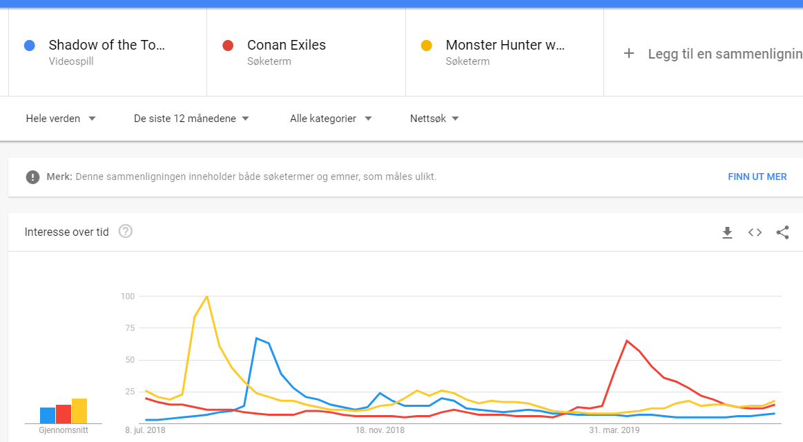Click the FINN UT MER link
The height and width of the screenshot is (442, 803).
757,177
